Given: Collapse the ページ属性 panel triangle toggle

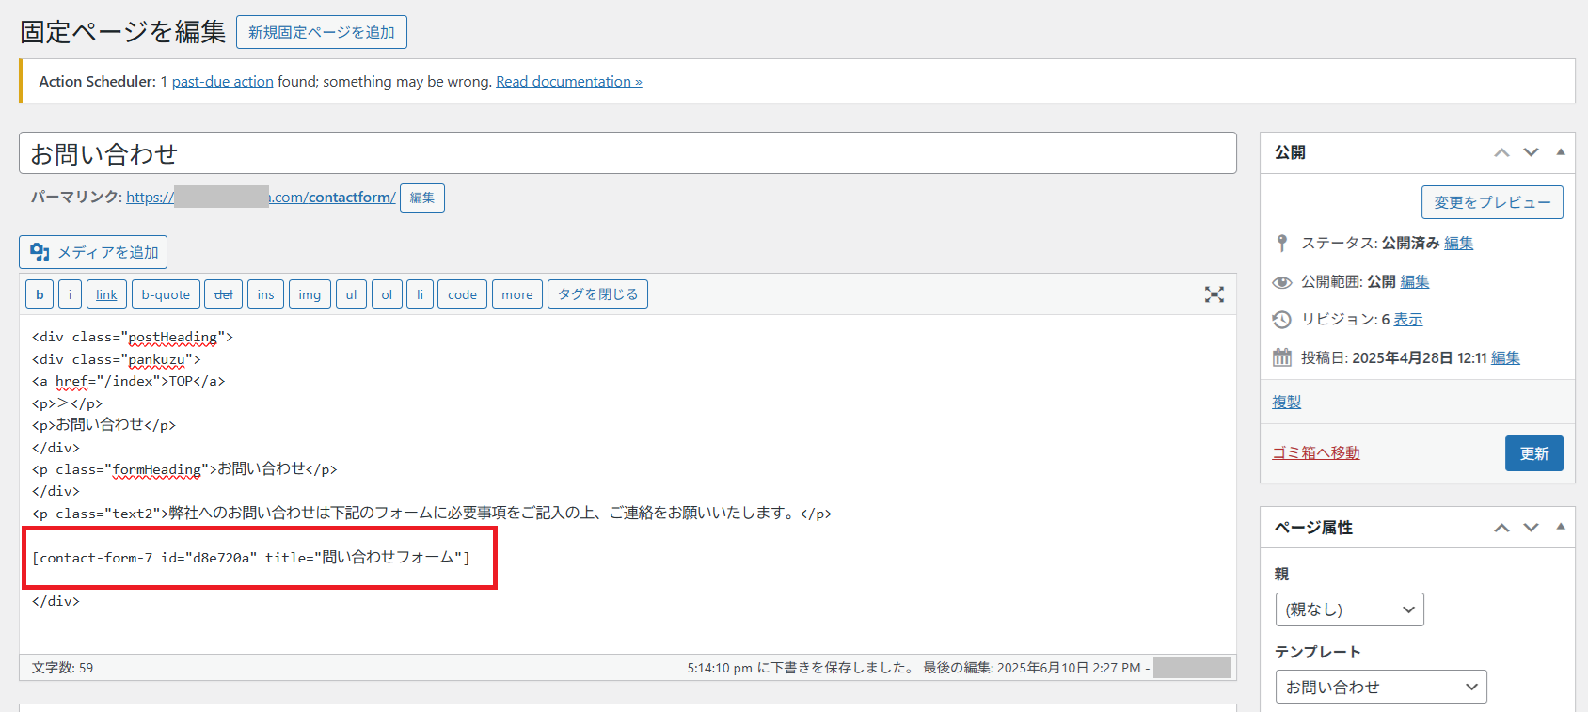Looking at the screenshot, I should click(1561, 527).
